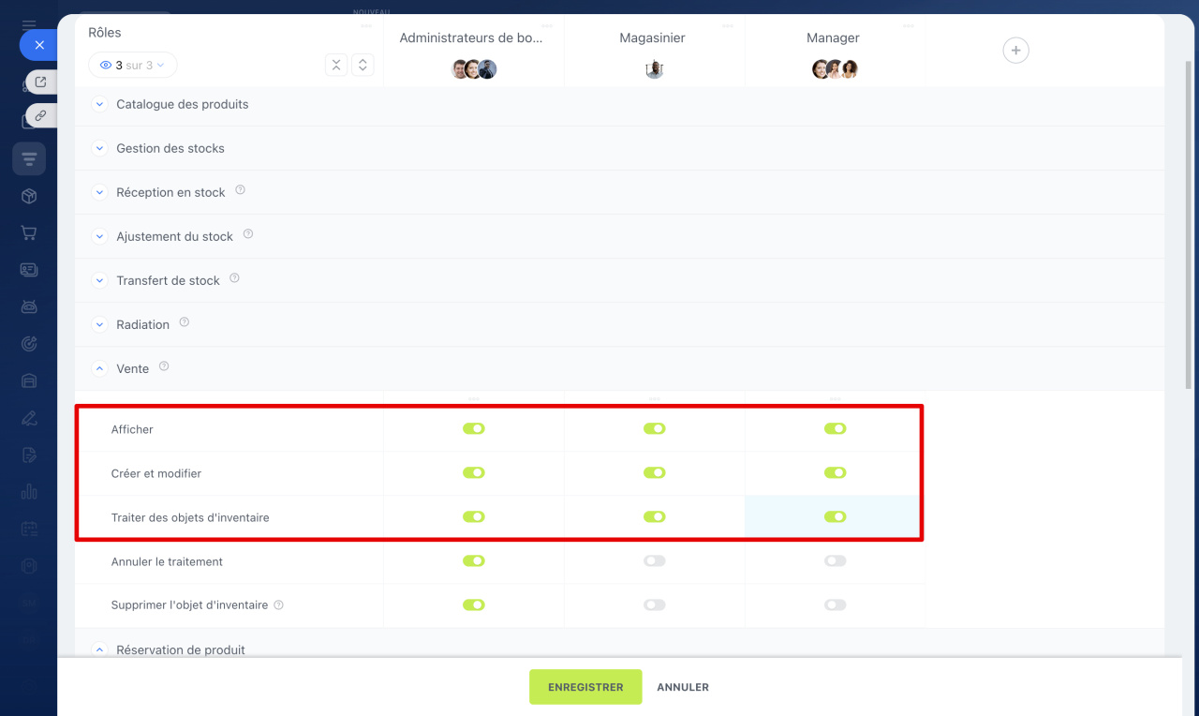Open the robot assistant icon in sidebar
The width and height of the screenshot is (1199, 716).
[x=29, y=306]
